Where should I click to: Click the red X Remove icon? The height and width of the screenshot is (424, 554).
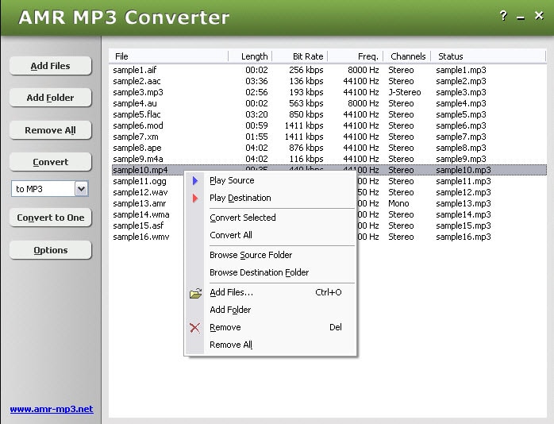pyautogui.click(x=194, y=328)
